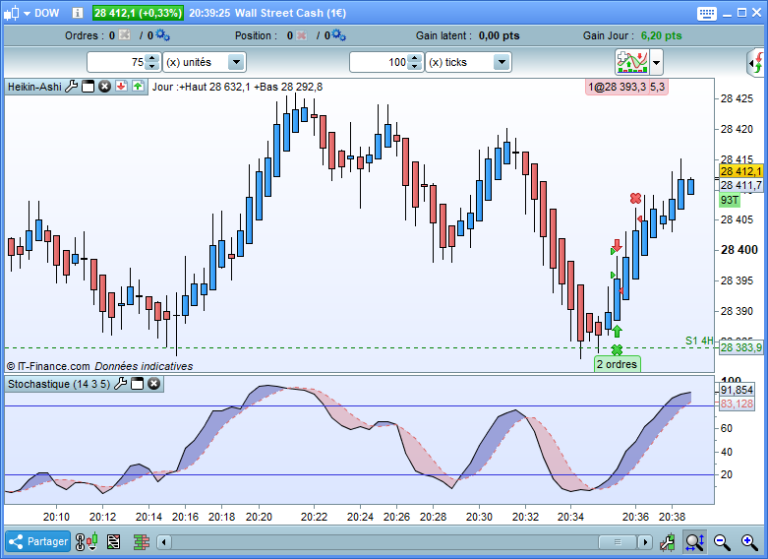Open position settings gear icon

click(x=338, y=35)
